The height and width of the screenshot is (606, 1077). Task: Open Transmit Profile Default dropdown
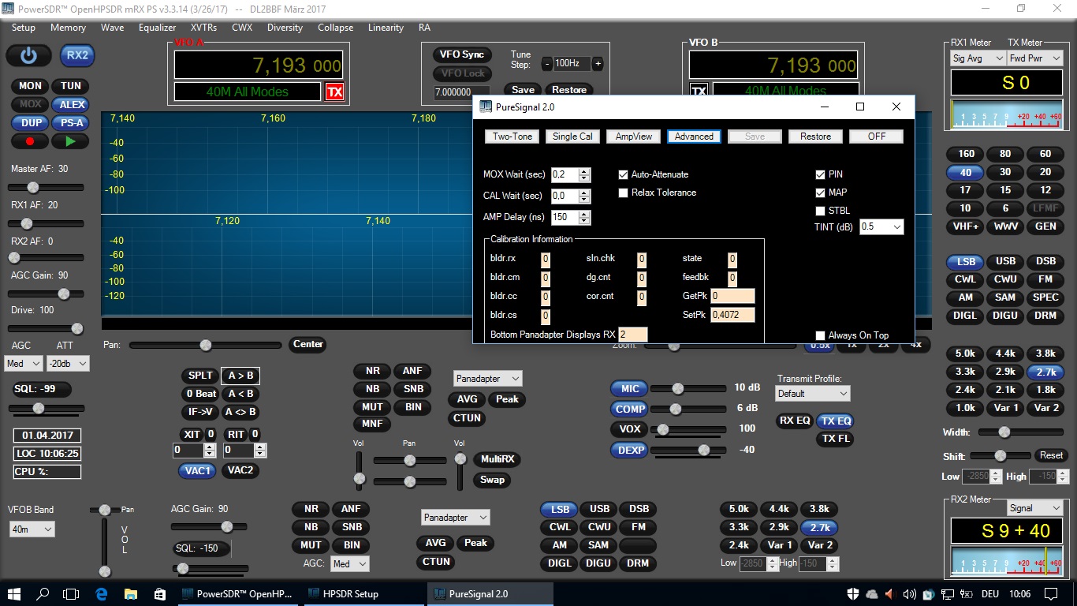(x=812, y=393)
